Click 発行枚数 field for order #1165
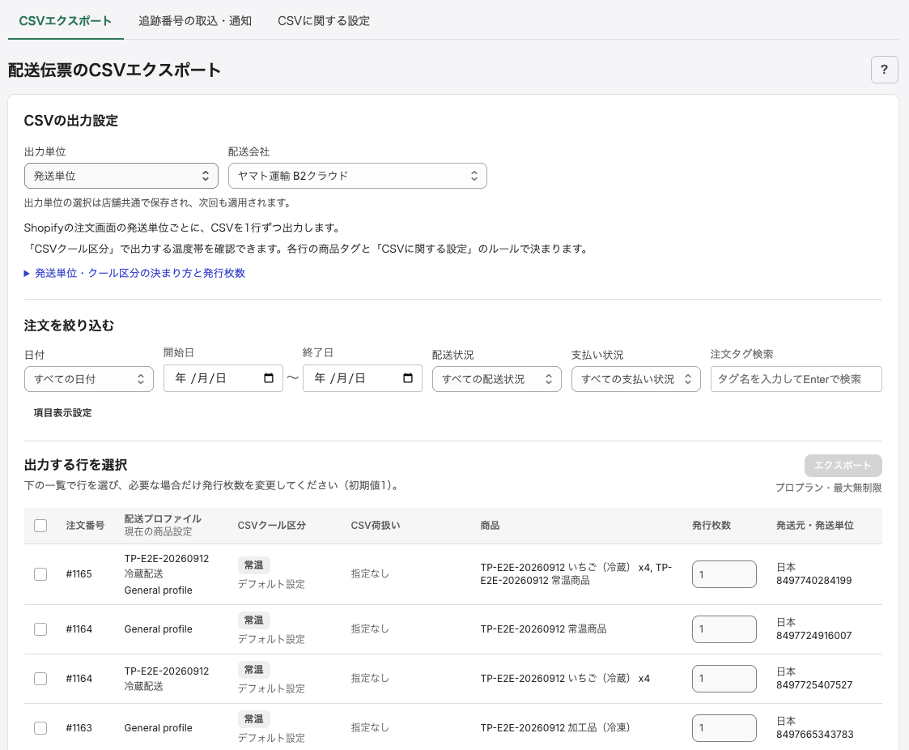909x750 pixels. (724, 574)
